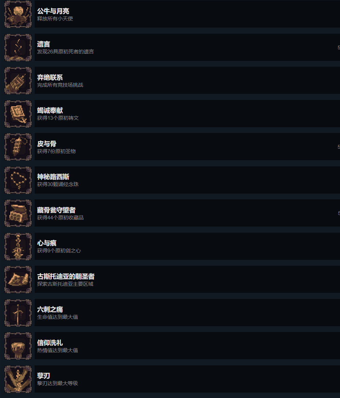
Task: Click the 神秘路西斯 achievement title
Action: pos(53,177)
